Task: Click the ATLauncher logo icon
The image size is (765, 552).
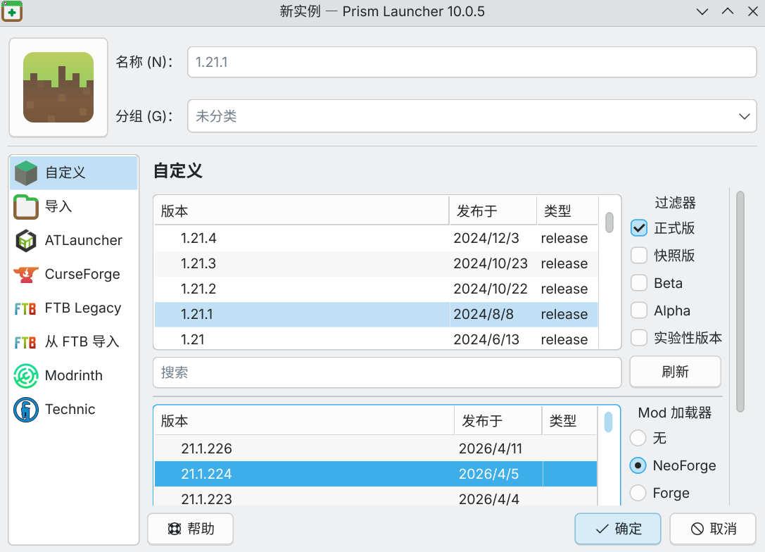Action: (x=26, y=240)
